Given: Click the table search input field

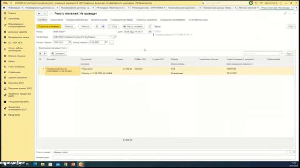Looking at the screenshot, I should point(262,54).
